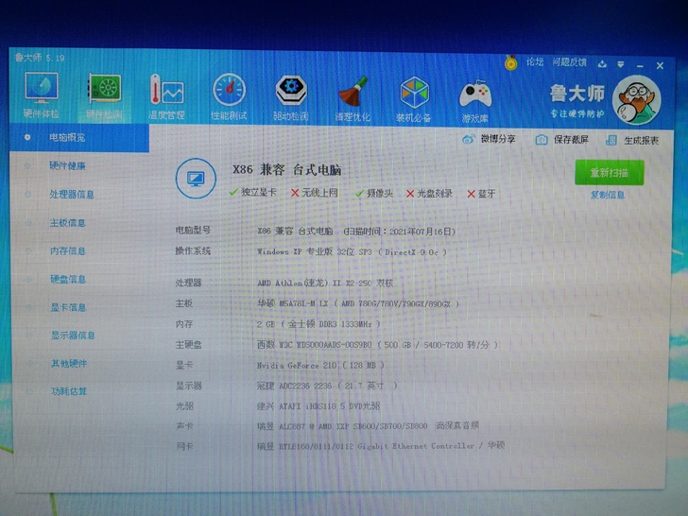688x516 pixels.
Task: Click the round computer monitor icon
Action: [x=196, y=179]
